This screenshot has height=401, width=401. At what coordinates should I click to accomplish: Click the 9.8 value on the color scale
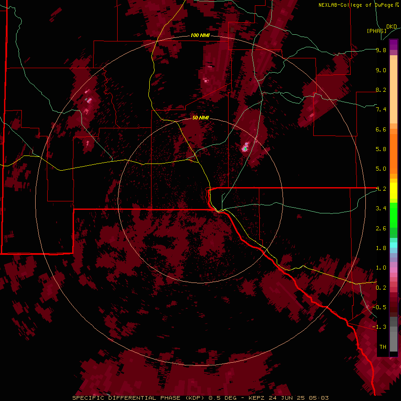tap(381, 50)
